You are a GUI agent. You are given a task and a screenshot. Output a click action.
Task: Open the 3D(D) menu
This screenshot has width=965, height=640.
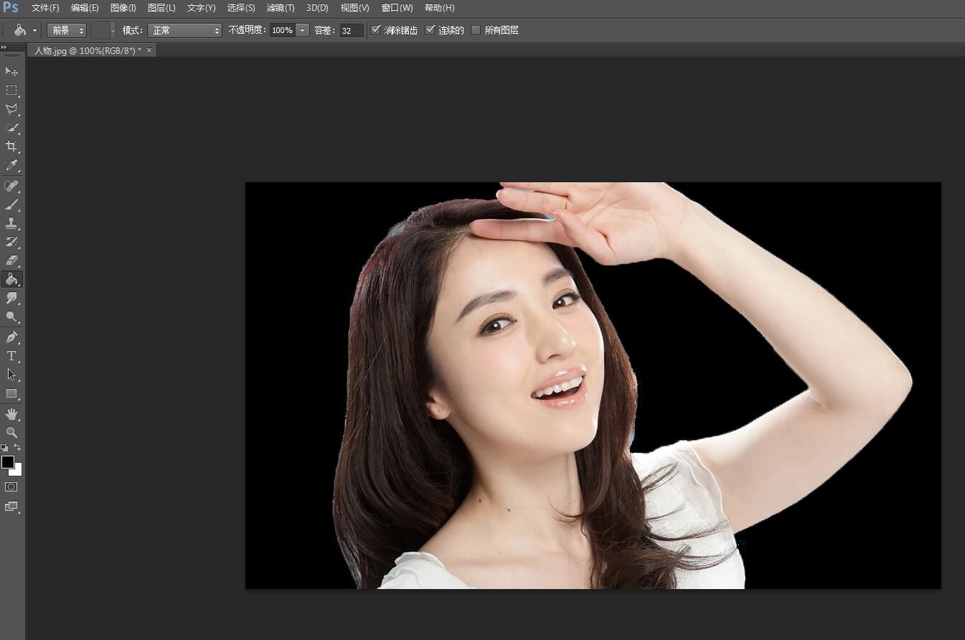317,8
